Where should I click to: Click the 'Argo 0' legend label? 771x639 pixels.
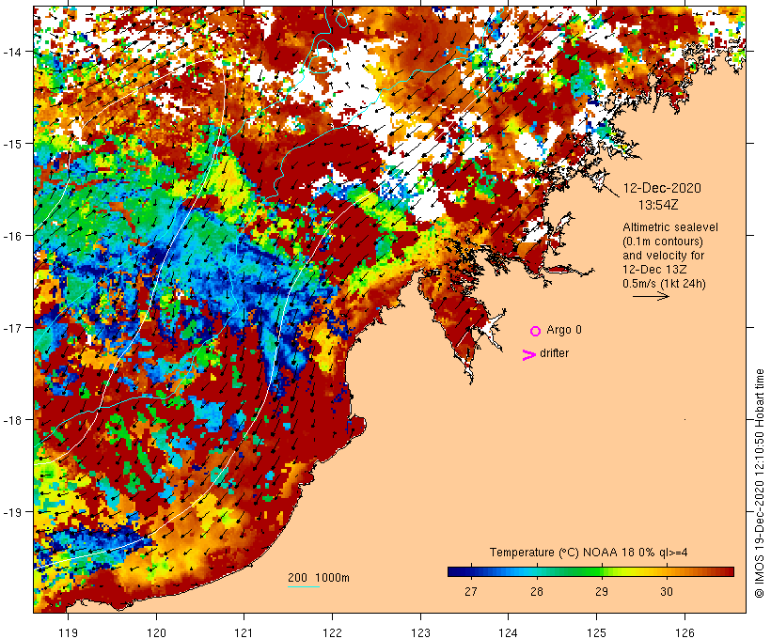tap(564, 330)
